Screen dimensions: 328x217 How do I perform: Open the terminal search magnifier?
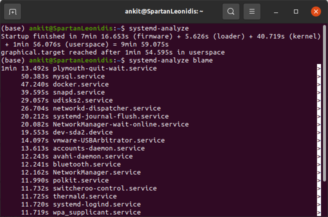click(230, 11)
